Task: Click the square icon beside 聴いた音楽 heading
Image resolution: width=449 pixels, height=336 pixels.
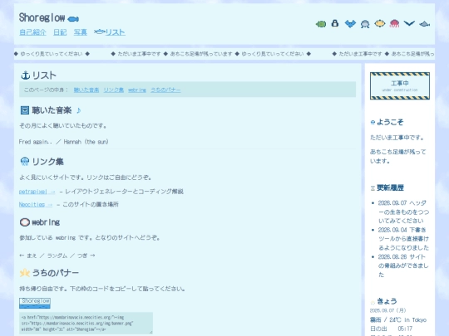Action: [25, 110]
